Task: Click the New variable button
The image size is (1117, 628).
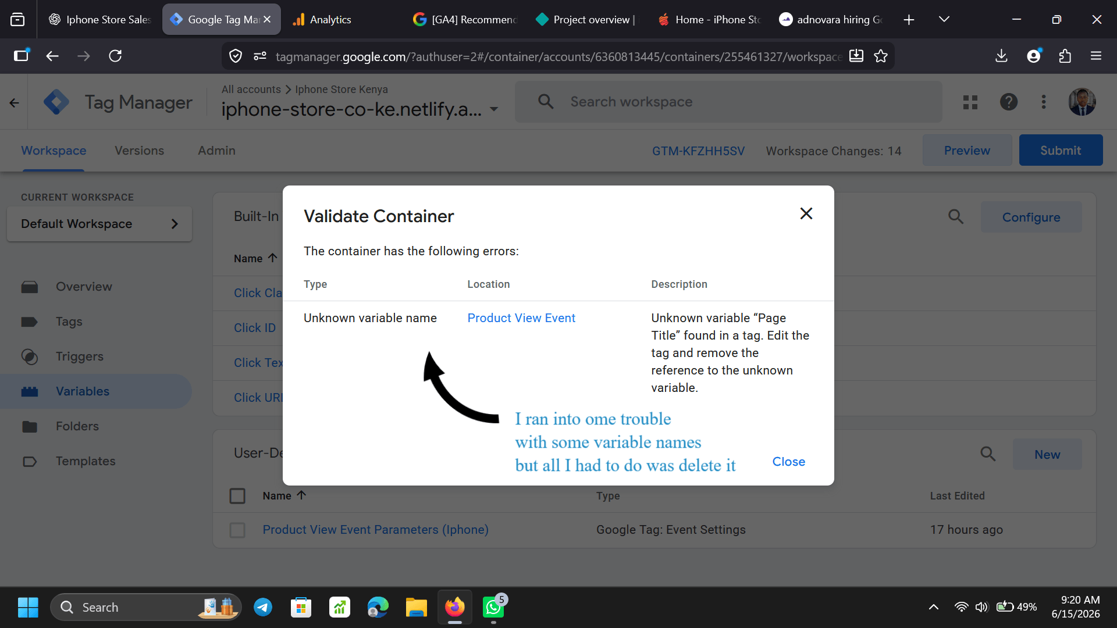Action: [x=1047, y=455]
